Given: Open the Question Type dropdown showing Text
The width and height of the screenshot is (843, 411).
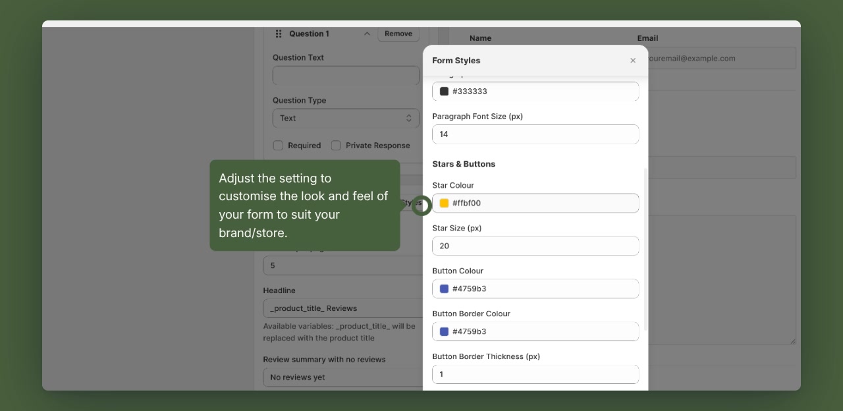Looking at the screenshot, I should click(346, 118).
